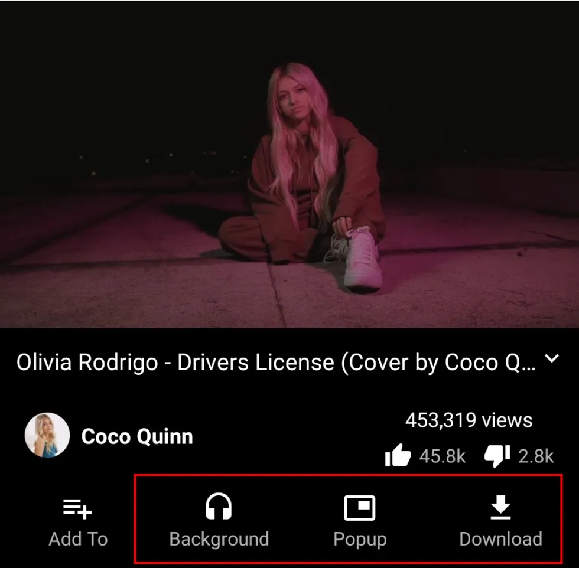
Task: Tap the 453,319 views text
Action: [x=469, y=420]
